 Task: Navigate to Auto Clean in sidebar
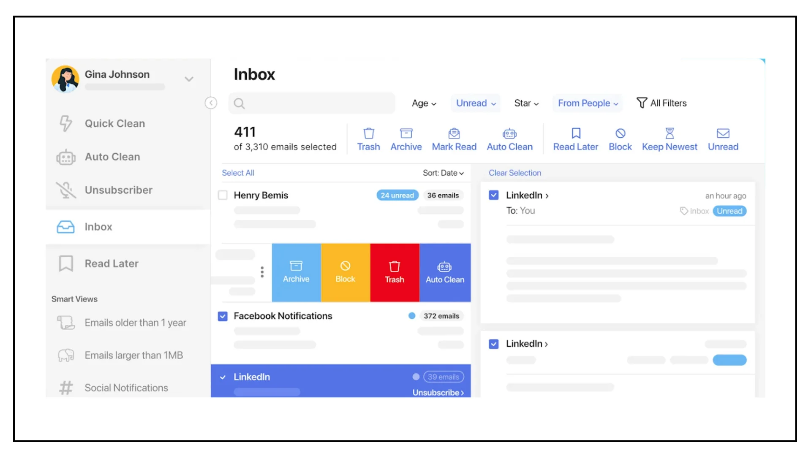coord(112,157)
